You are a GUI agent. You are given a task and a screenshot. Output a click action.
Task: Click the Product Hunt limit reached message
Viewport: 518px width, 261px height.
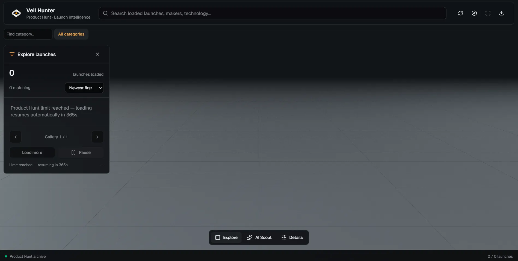point(51,112)
